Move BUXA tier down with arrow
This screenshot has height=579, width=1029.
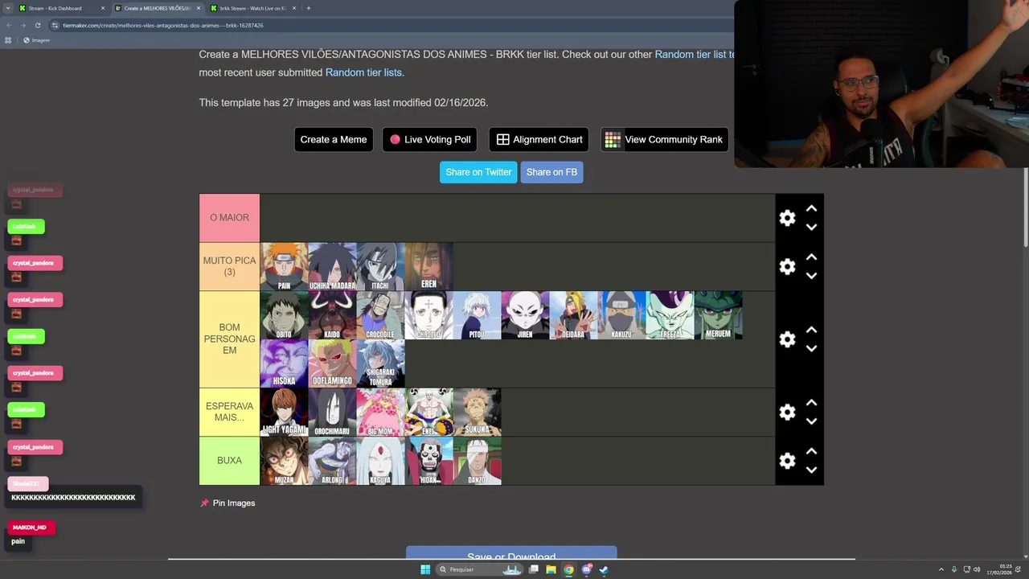811,470
